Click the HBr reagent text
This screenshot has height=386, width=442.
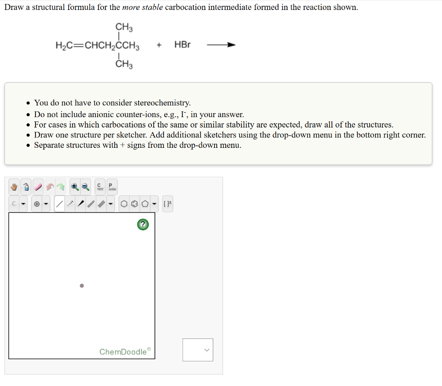[x=183, y=45]
